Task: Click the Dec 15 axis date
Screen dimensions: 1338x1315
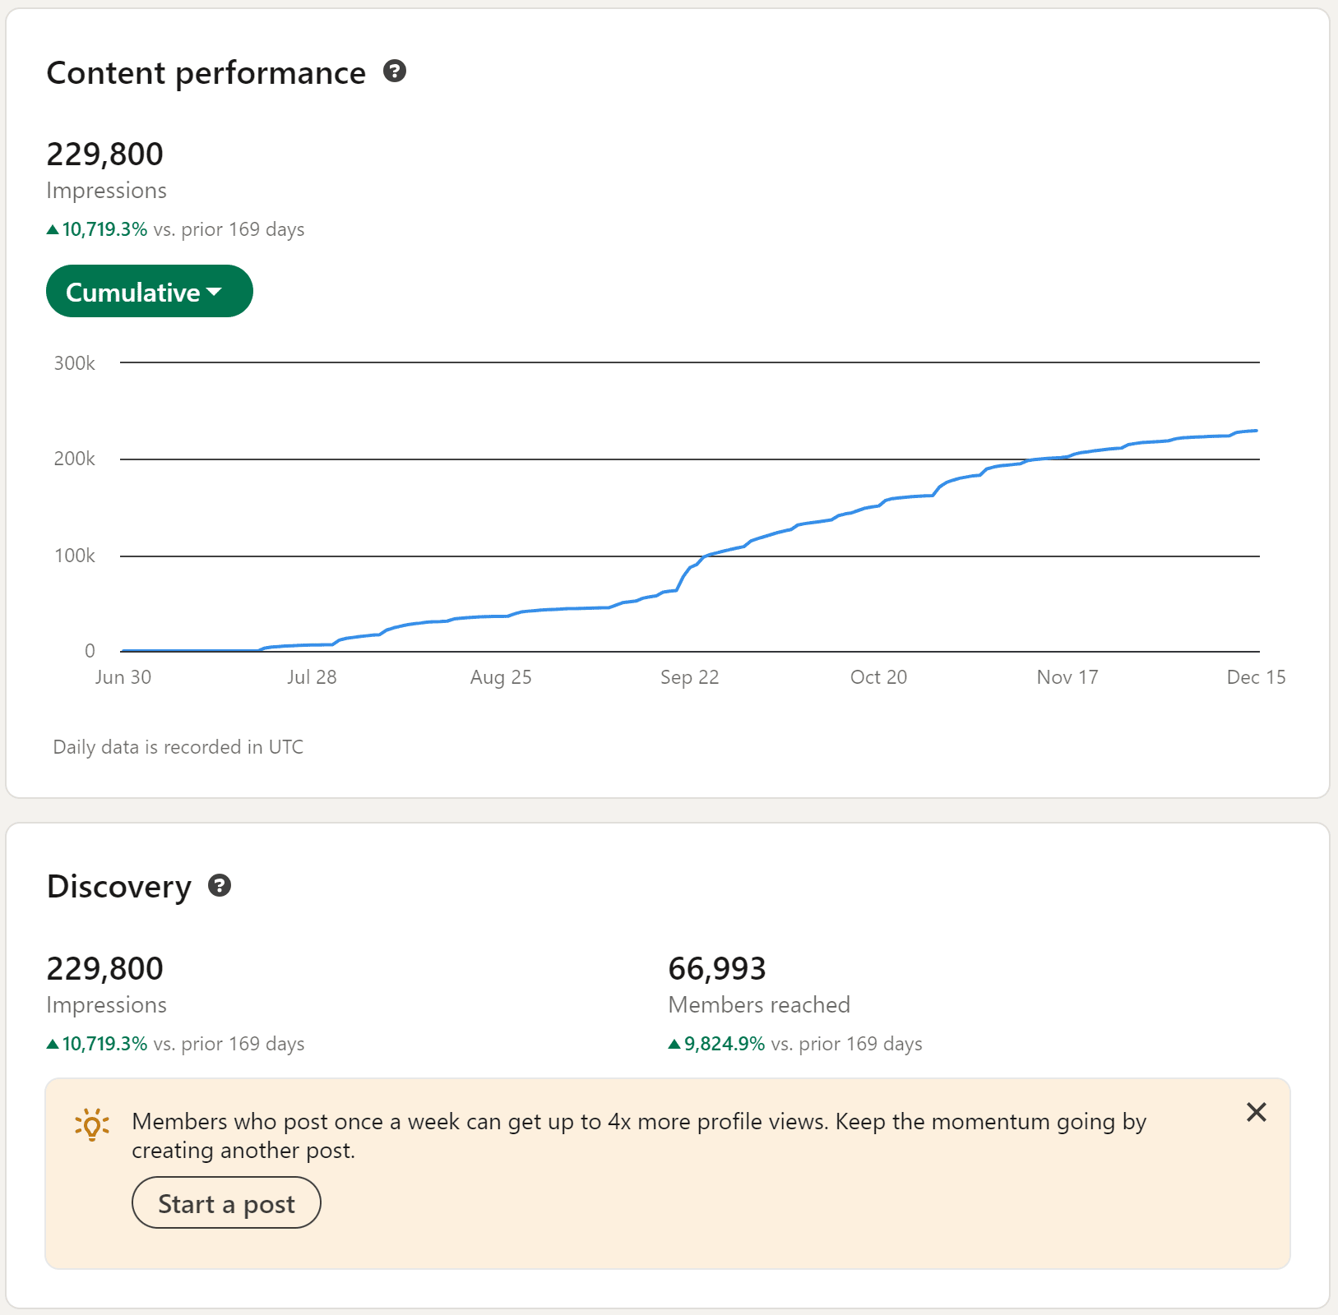Action: pyautogui.click(x=1255, y=677)
